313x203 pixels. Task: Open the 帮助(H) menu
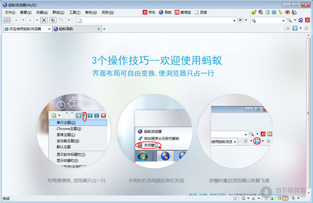tap(91, 12)
